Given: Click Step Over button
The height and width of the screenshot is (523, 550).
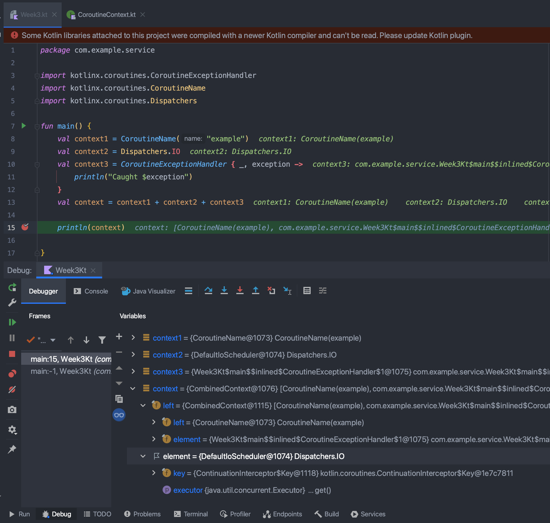Looking at the screenshot, I should (209, 291).
